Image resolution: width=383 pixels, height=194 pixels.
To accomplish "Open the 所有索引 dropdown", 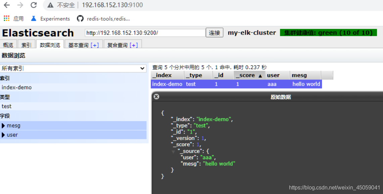I will click(x=73, y=68).
